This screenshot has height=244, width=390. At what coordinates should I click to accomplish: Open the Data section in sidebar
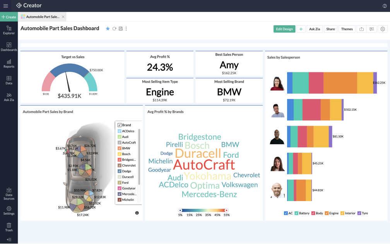pyautogui.click(x=9, y=80)
